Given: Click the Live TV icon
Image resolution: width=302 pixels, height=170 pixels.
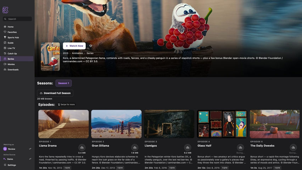Looking at the screenshot, I should click(x=5, y=48).
